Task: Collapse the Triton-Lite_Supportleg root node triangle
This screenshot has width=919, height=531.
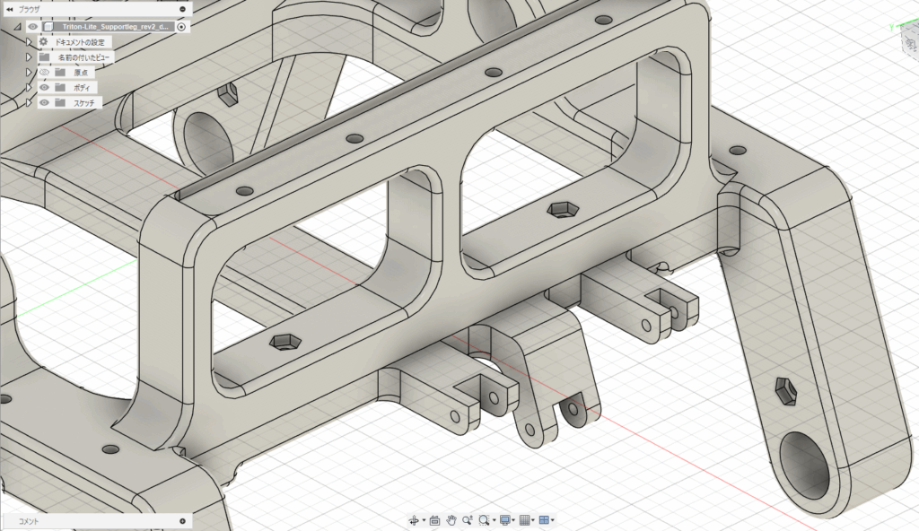Action: tap(18, 27)
